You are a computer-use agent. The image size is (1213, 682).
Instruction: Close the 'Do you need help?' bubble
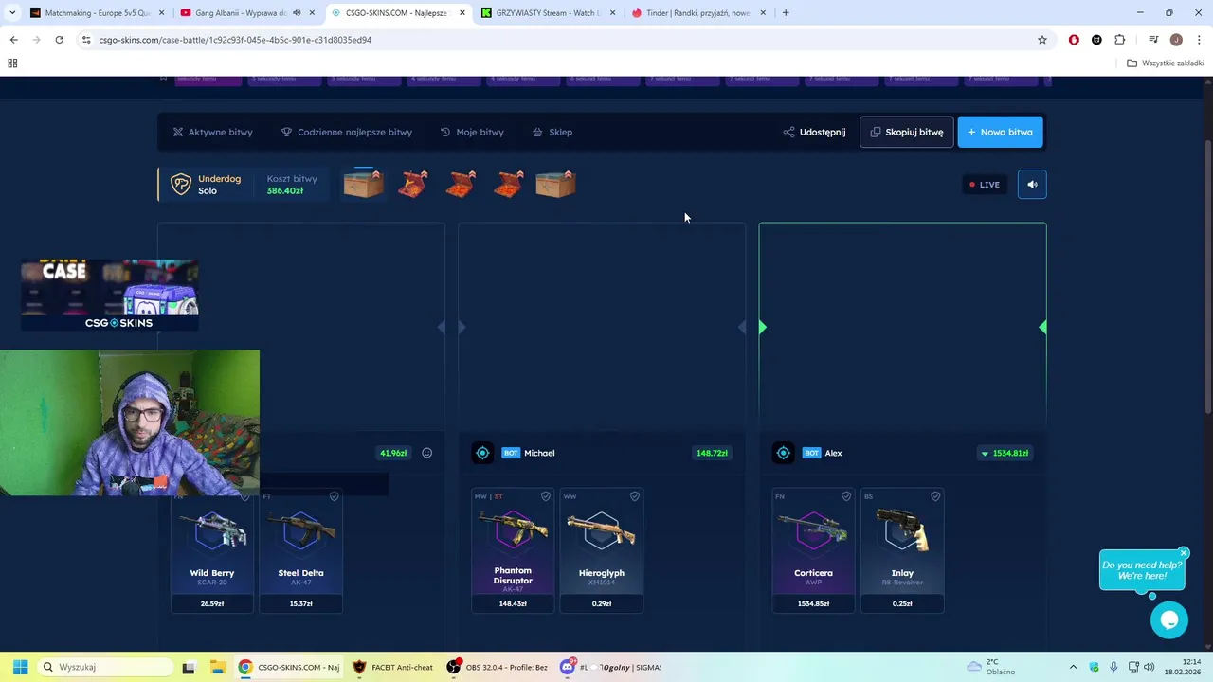pyautogui.click(x=1184, y=553)
